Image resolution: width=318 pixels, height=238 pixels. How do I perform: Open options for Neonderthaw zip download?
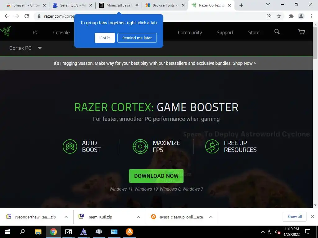click(x=66, y=217)
